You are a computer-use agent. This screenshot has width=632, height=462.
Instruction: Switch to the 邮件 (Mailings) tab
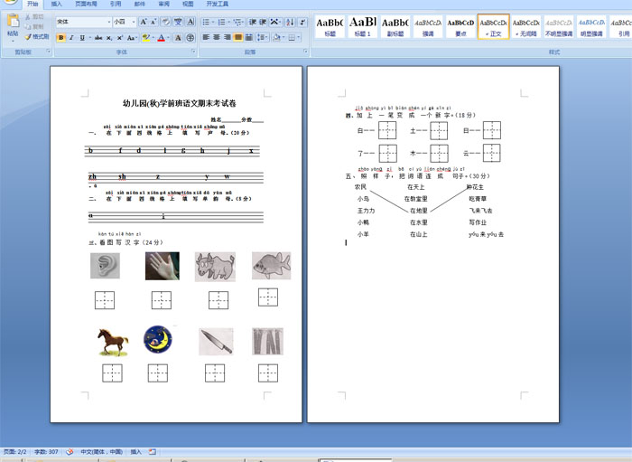tap(139, 4)
